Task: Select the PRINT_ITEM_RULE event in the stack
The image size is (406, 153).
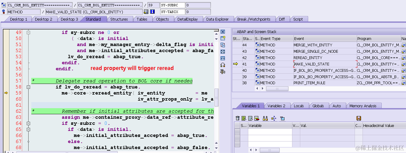Action: 325,83
